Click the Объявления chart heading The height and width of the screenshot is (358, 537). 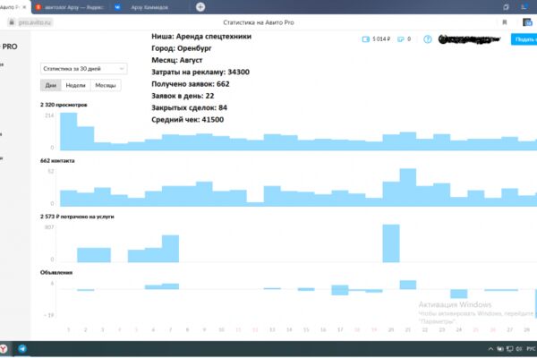coord(56,272)
